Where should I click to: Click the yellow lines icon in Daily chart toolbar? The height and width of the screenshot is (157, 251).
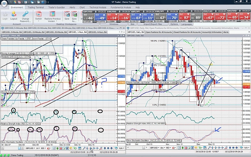tap(196, 148)
